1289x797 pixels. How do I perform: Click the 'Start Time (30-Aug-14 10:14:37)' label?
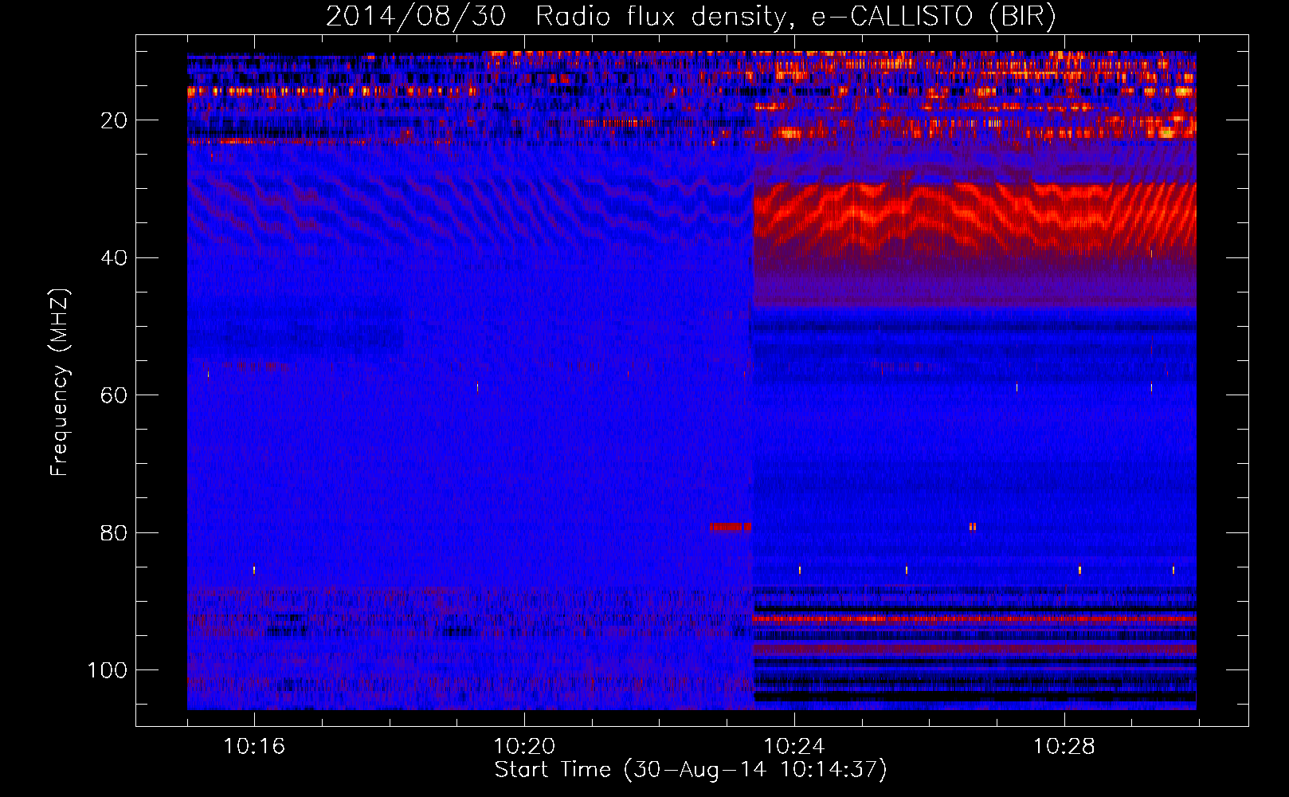tap(691, 770)
